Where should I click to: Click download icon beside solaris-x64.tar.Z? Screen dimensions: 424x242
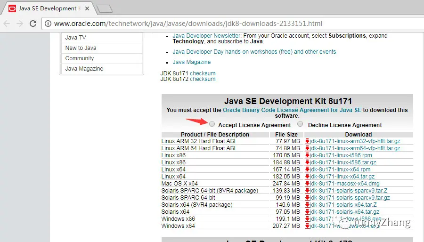[307, 205]
